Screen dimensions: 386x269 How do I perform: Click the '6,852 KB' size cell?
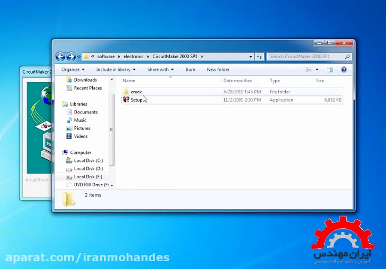pyautogui.click(x=333, y=100)
